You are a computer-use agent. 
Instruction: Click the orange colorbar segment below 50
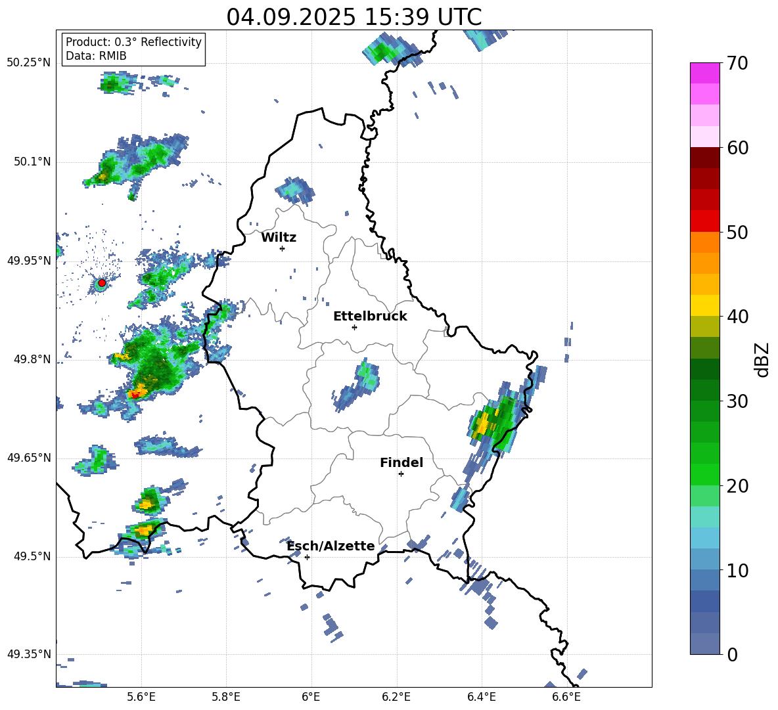click(x=705, y=242)
